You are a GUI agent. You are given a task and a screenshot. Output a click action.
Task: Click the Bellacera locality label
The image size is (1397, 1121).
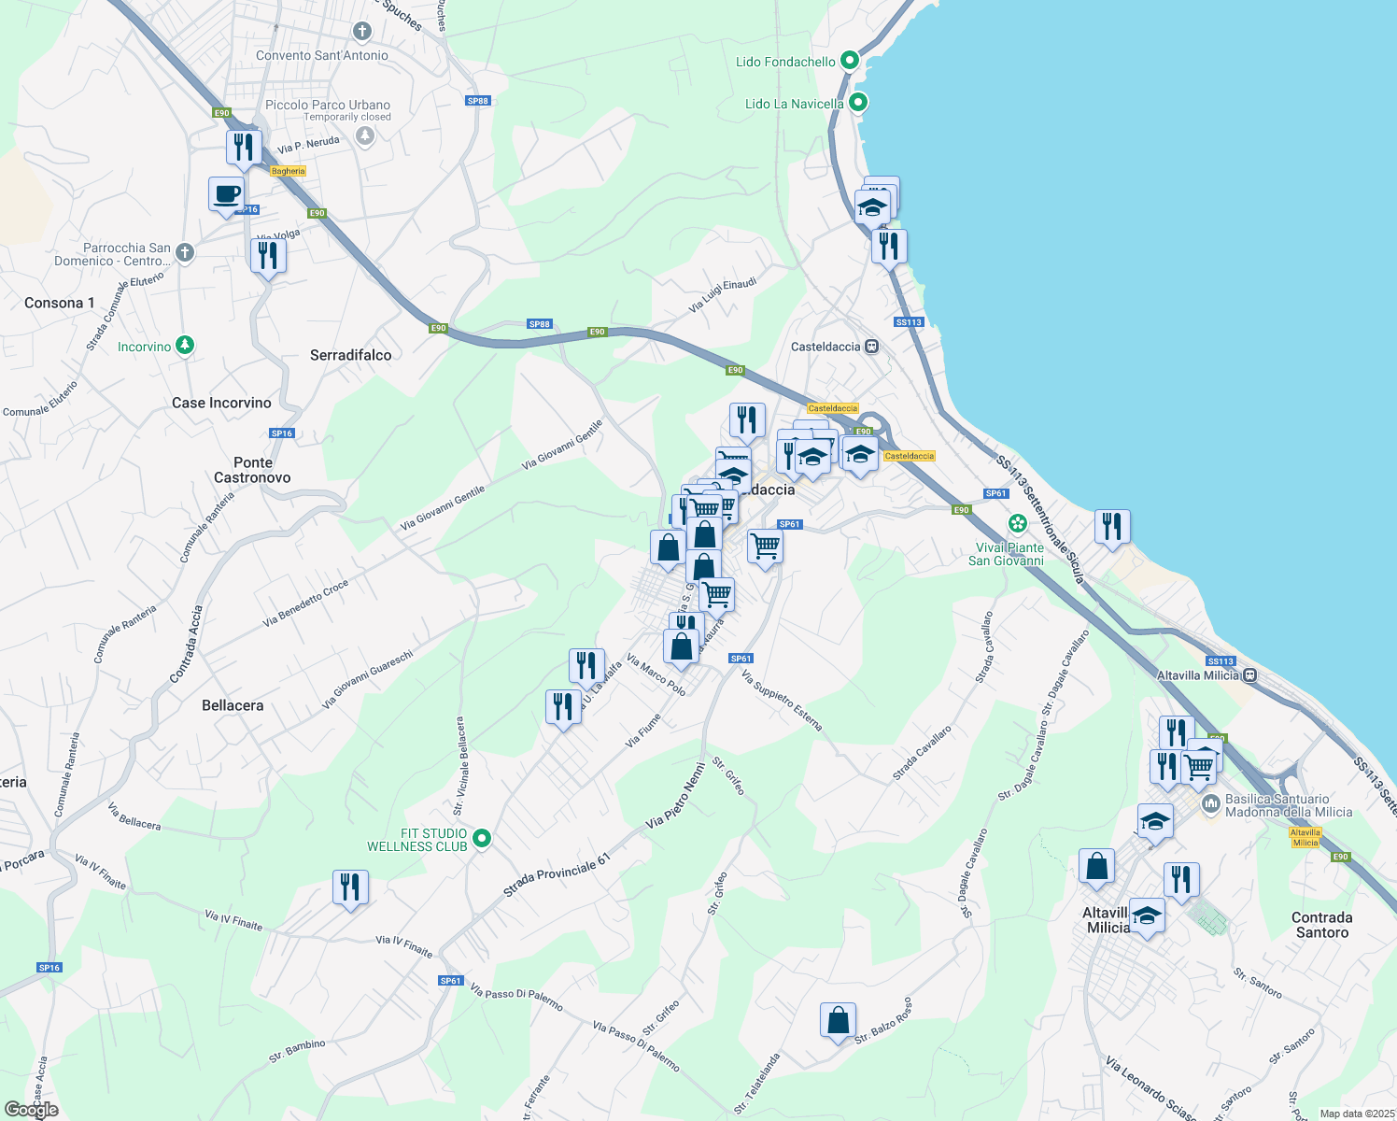(x=233, y=705)
